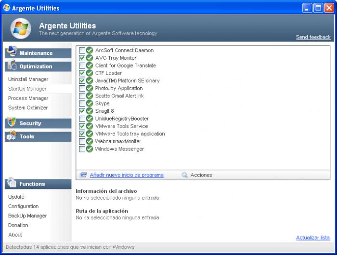Click green status icon for VMware Tools Service
Screen dimensions: 337x255
point(90,126)
